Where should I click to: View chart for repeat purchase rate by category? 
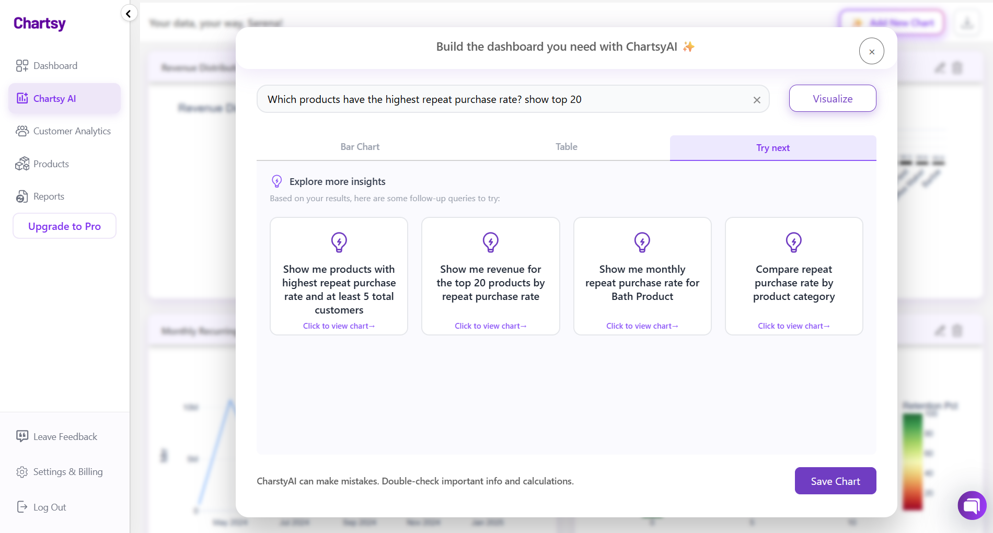point(793,326)
